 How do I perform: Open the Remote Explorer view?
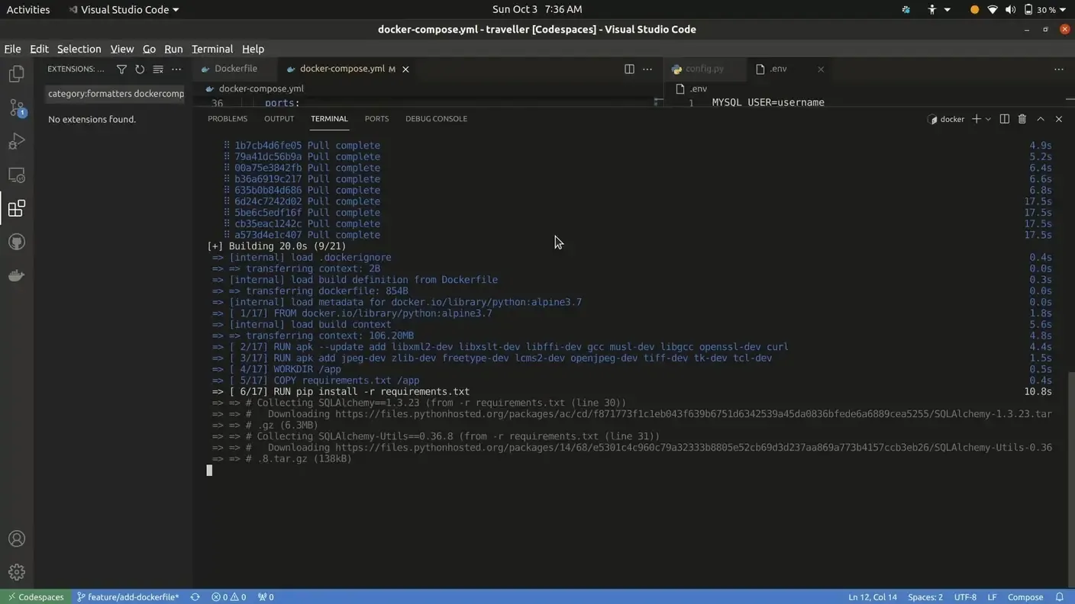pyautogui.click(x=16, y=175)
